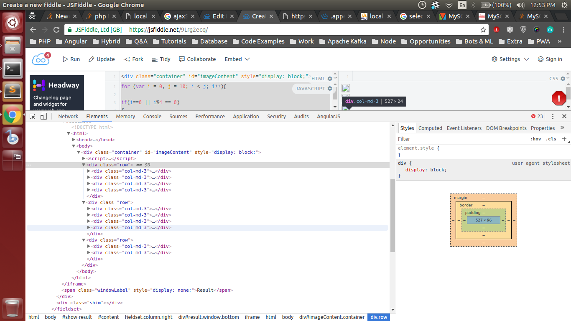571x321 pixels.
Task: Click the iframe breadcrumb item
Action: [252, 317]
